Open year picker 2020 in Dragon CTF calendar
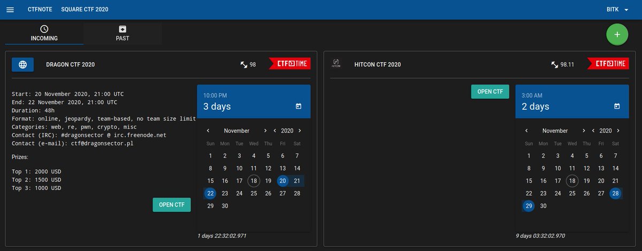The image size is (642, 251). click(287, 131)
